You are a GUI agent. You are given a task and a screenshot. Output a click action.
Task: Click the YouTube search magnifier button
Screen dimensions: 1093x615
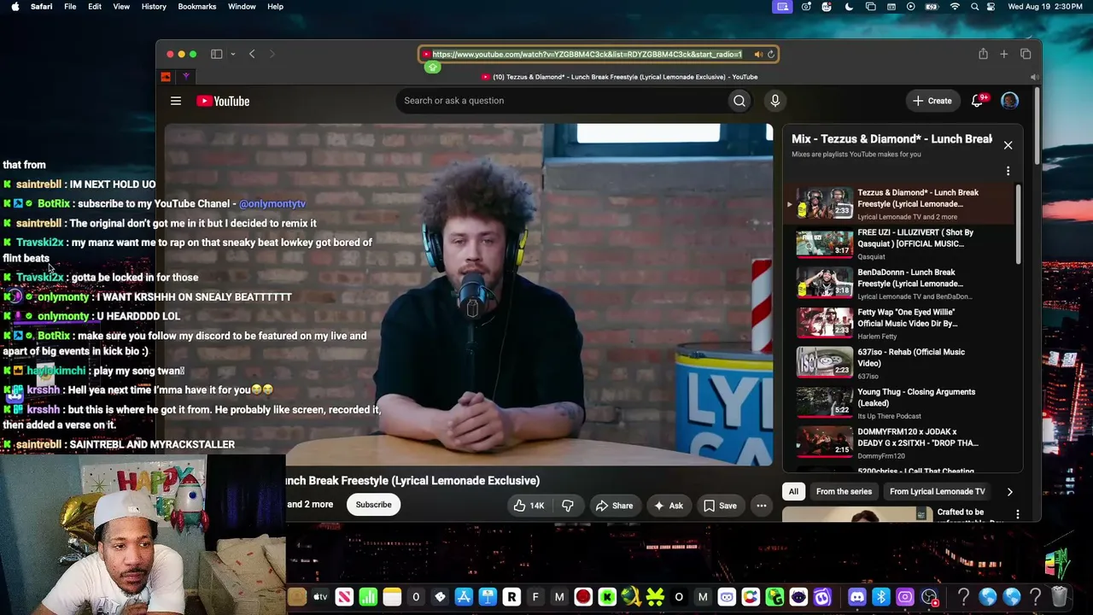tap(739, 101)
